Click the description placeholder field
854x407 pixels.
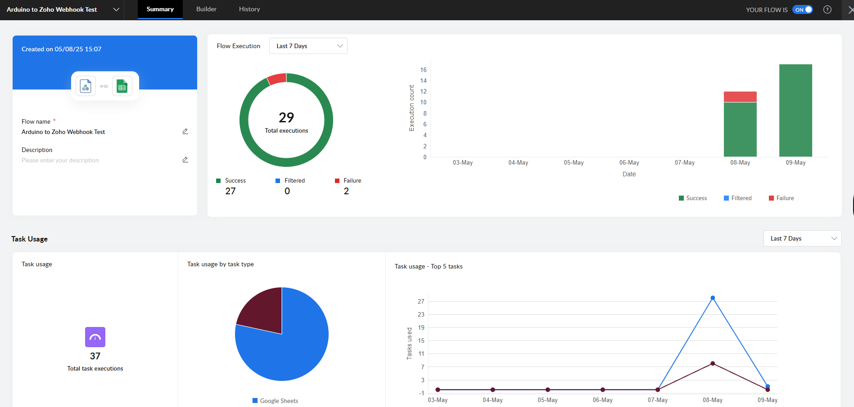point(60,160)
